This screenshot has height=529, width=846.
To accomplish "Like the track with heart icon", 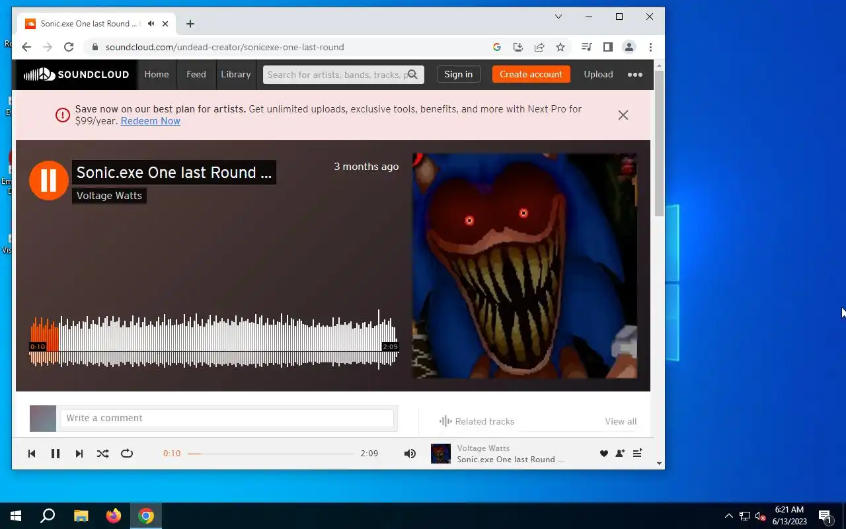I will click(x=603, y=454).
